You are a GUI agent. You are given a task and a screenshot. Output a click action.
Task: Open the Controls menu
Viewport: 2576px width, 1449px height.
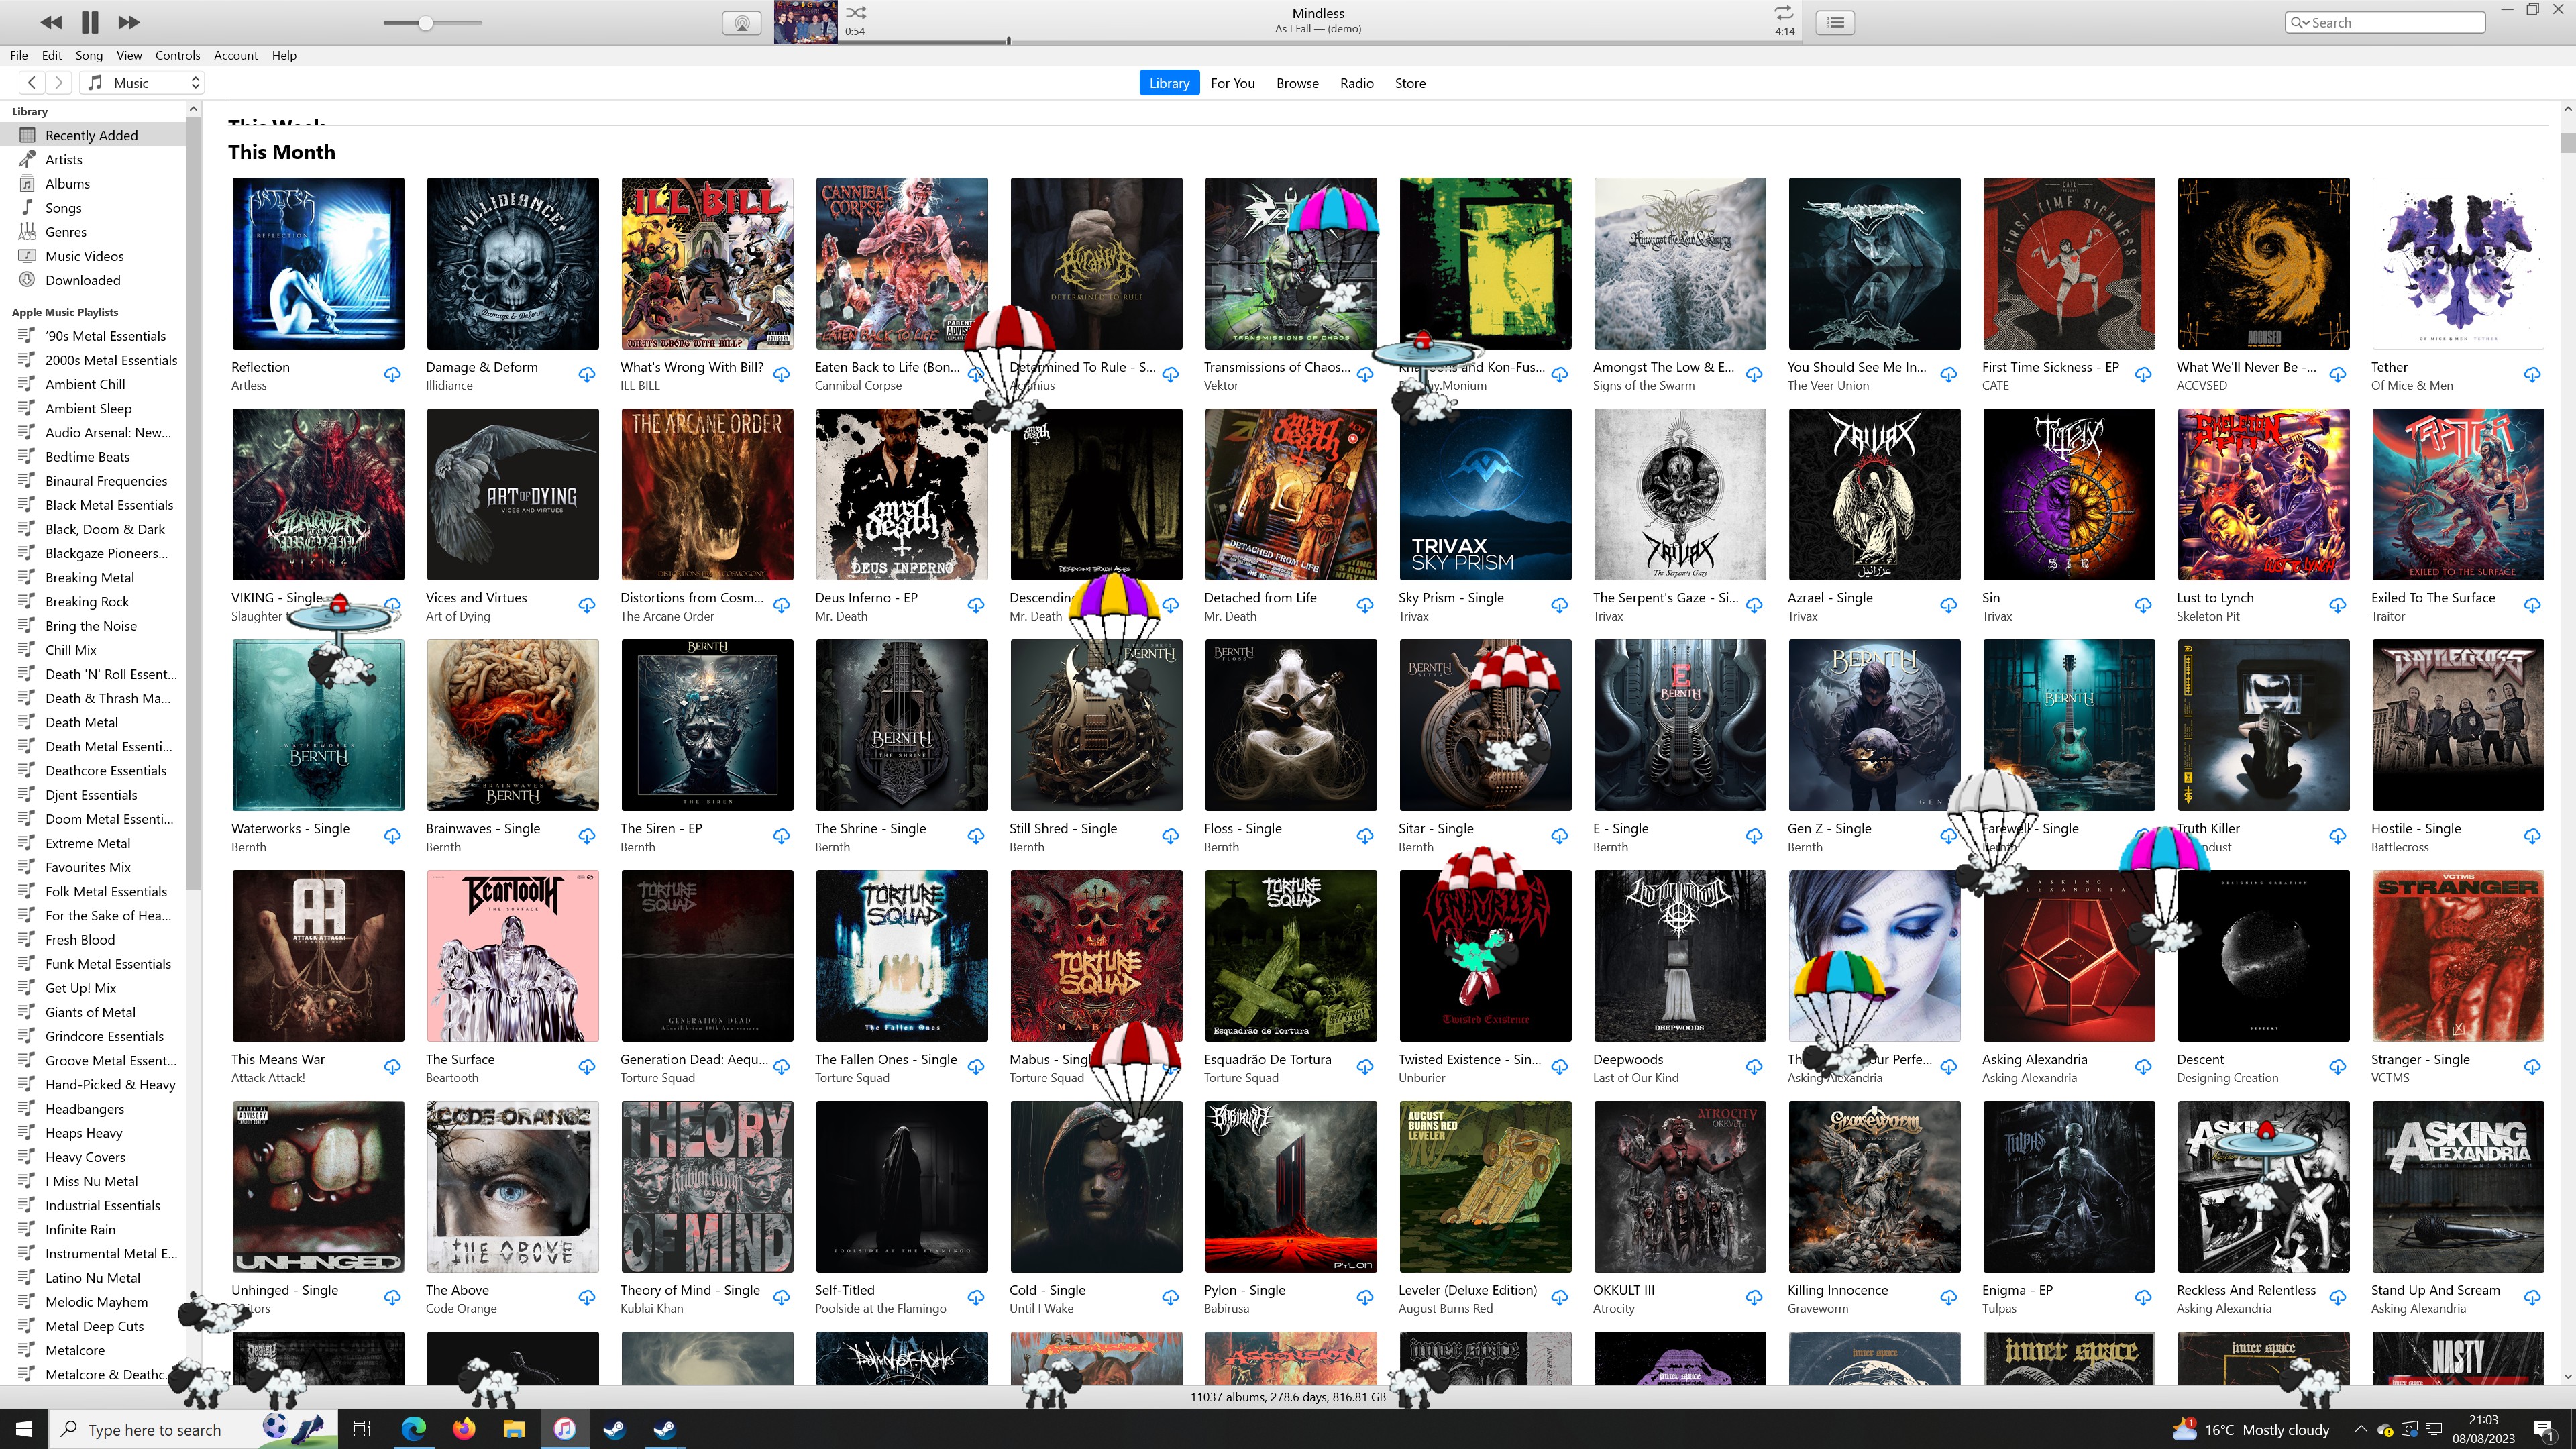[x=177, y=55]
